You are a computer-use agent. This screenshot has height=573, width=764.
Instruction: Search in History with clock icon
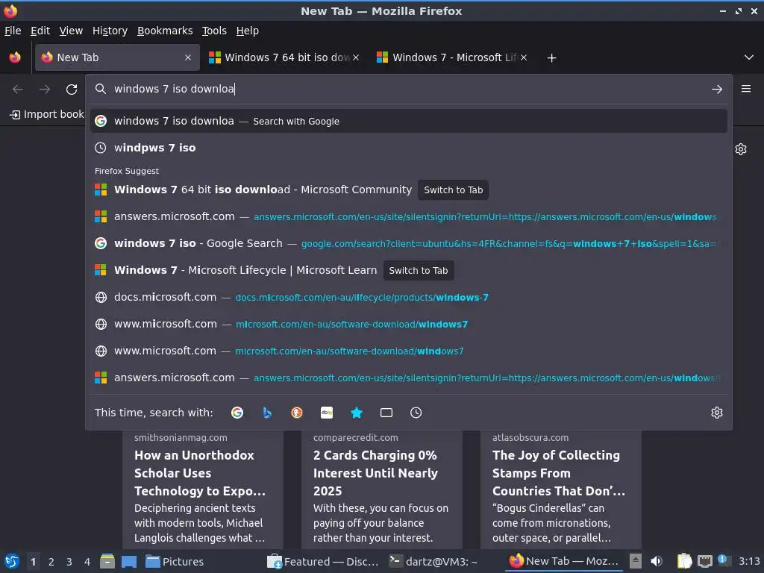coord(416,413)
